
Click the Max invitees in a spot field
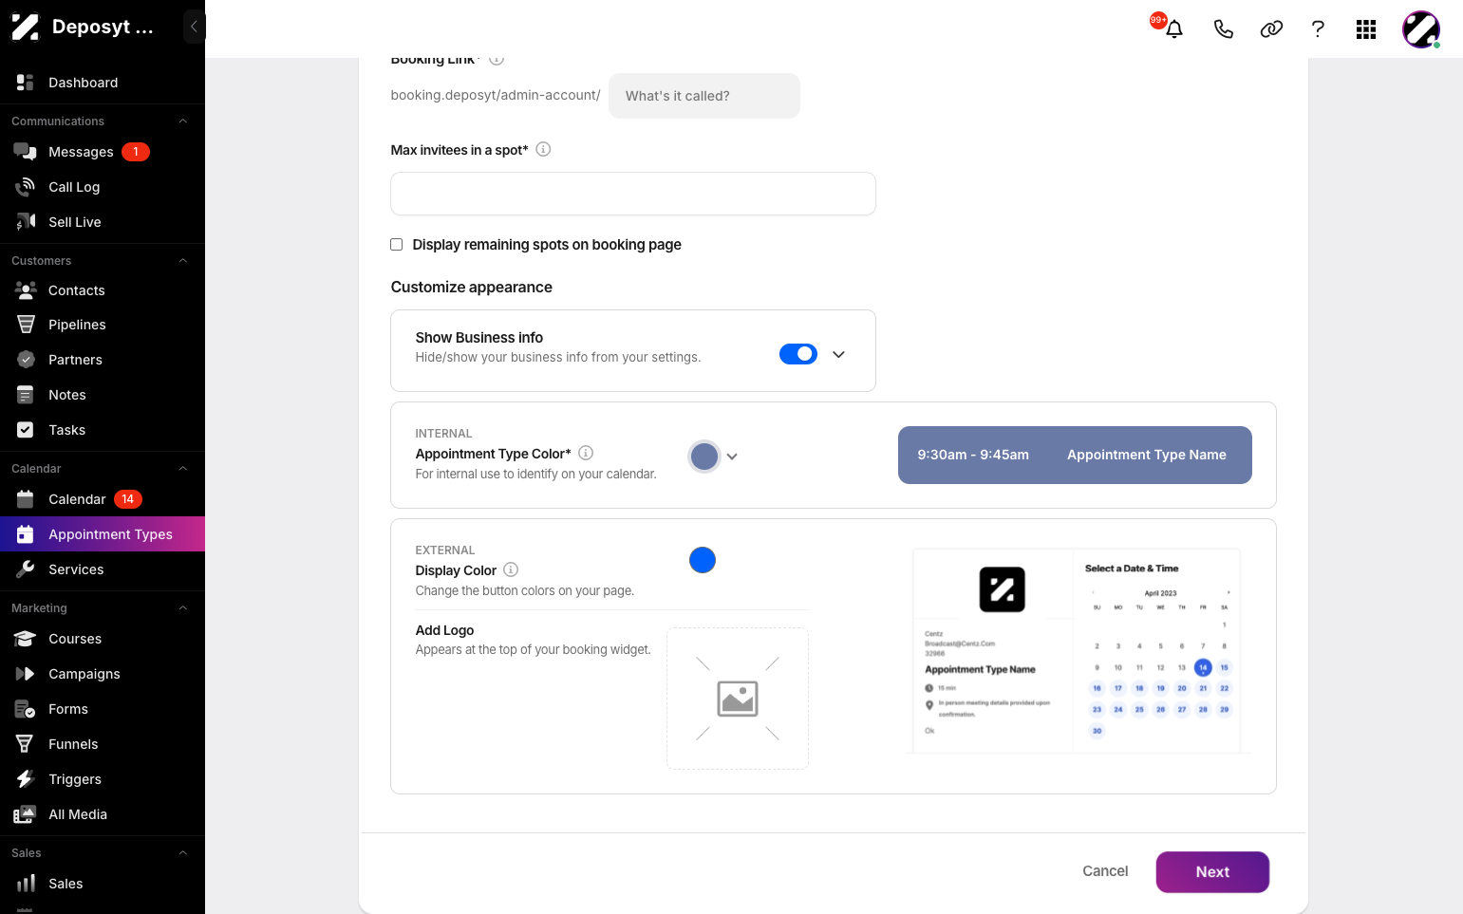coord(633,194)
